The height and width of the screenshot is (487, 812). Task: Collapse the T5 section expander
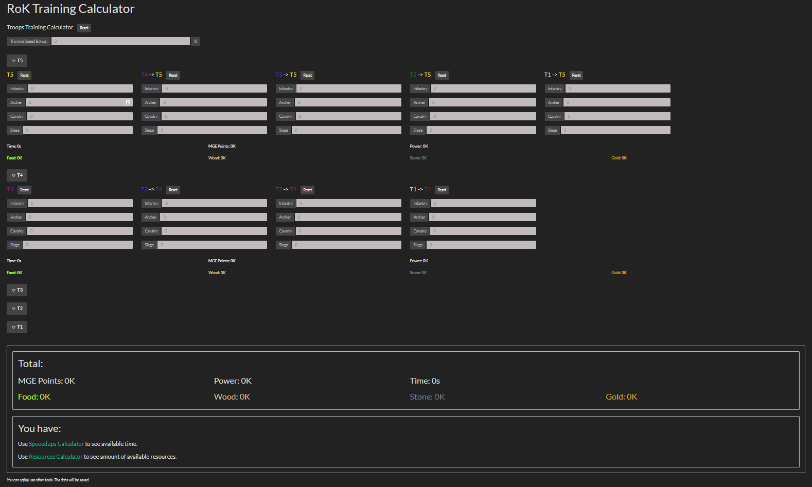pos(17,61)
